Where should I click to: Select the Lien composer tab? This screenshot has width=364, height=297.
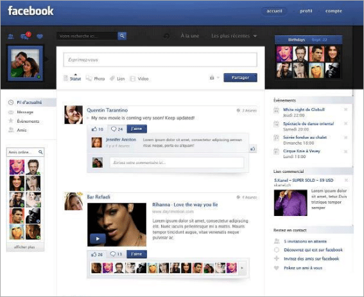click(117, 78)
